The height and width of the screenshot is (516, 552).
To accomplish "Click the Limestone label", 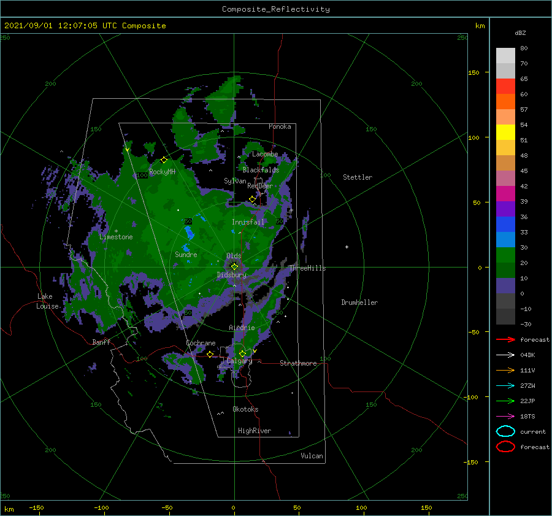I will coord(116,237).
